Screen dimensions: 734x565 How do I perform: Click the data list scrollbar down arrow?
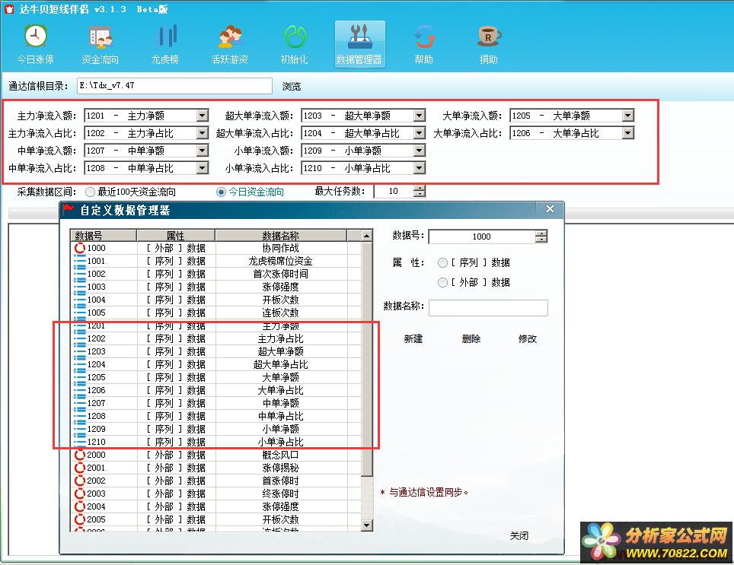367,525
